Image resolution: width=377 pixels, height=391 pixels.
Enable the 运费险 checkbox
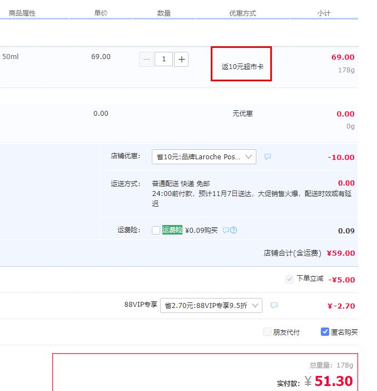[x=156, y=231]
